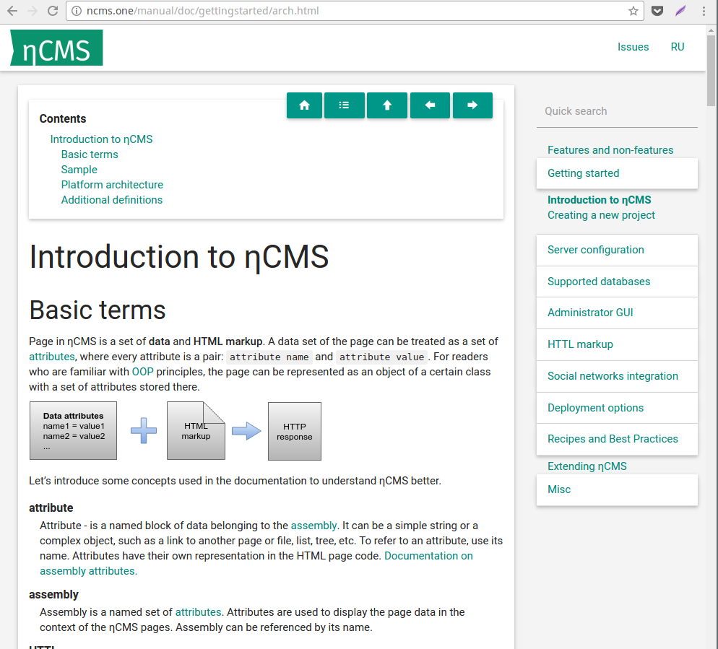718x649 pixels.
Task: Jump to Platform architecture in Contents
Action: click(112, 185)
